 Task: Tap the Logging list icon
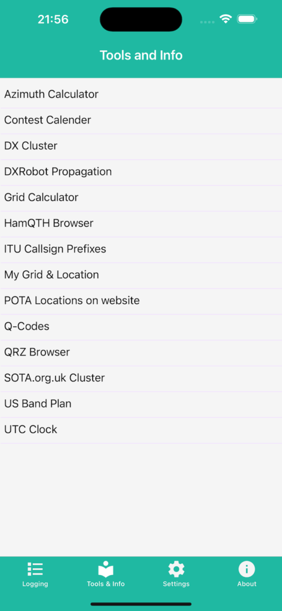point(35,569)
